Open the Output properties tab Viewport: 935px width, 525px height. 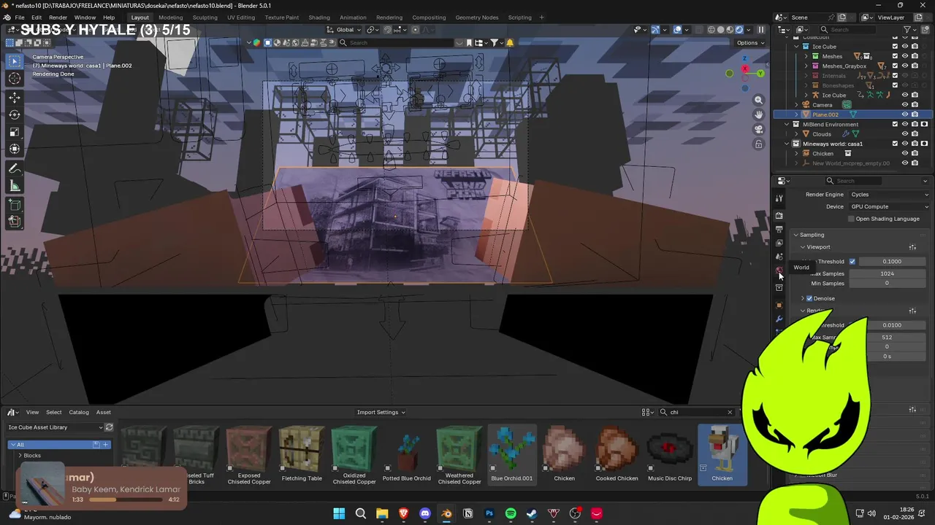[779, 230]
